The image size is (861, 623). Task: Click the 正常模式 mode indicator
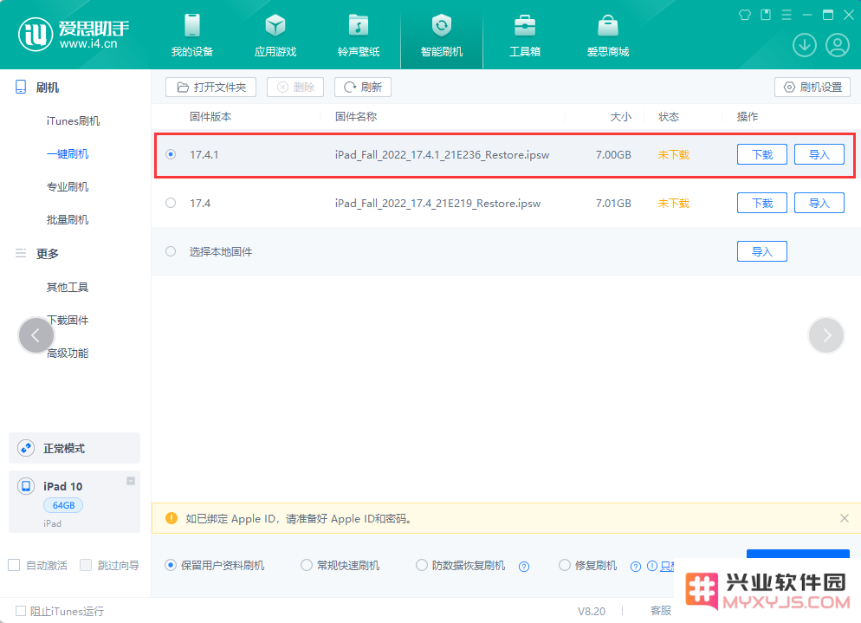74,448
